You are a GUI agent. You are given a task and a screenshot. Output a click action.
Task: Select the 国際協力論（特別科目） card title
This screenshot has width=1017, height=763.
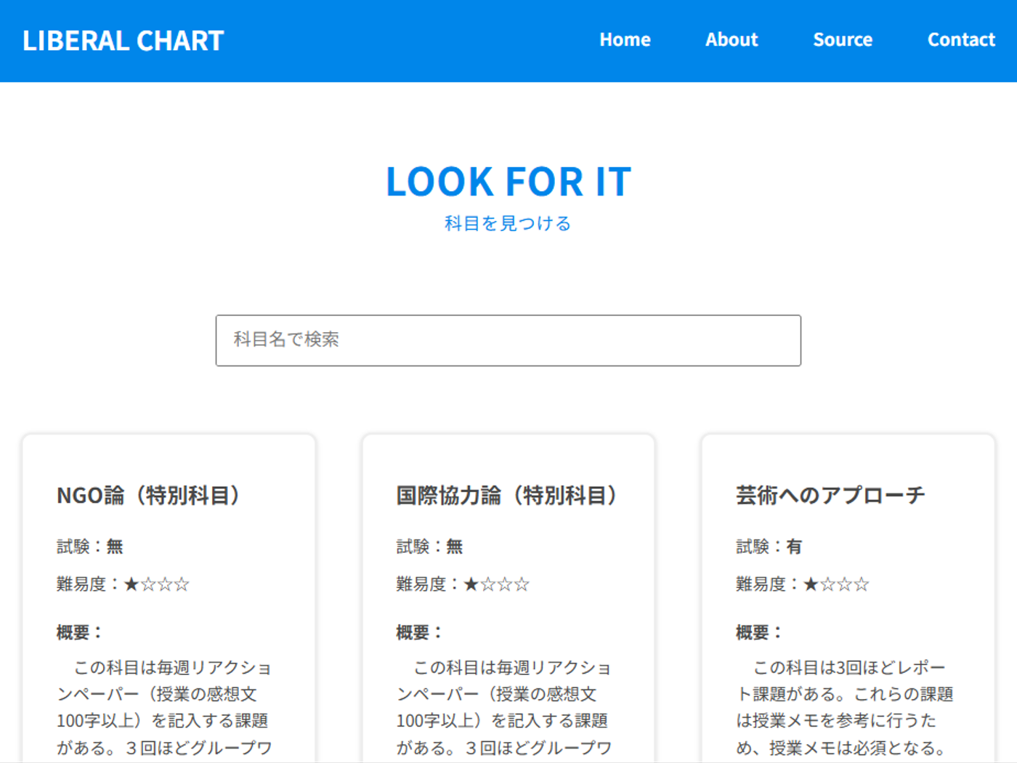click(506, 496)
